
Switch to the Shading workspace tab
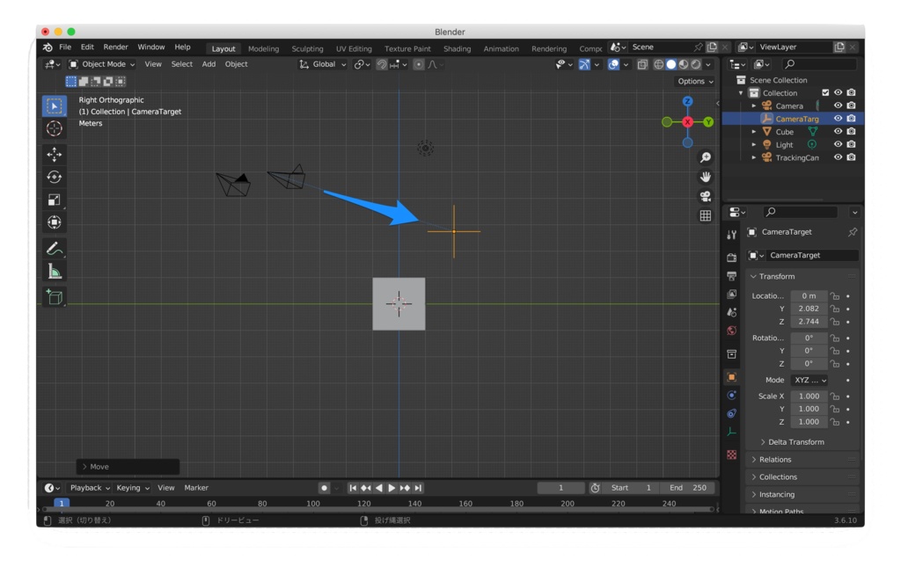[x=457, y=48]
